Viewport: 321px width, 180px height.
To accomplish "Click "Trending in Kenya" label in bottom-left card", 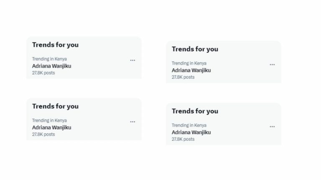I will click(49, 120).
